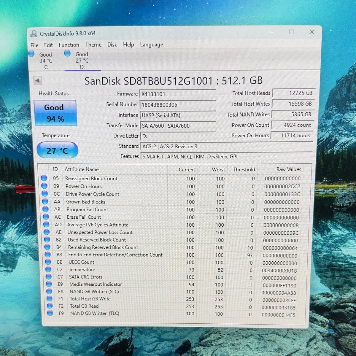Click the Interface field UASP (Serial ATA)
356x356 pixels.
(178, 115)
